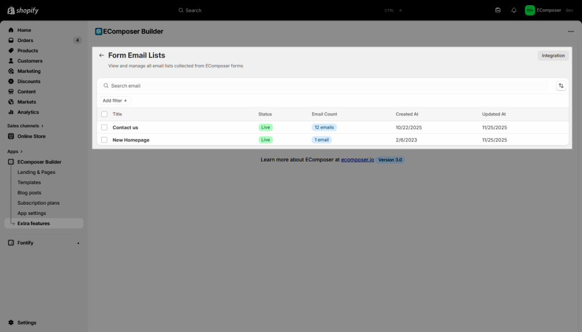Image resolution: width=582 pixels, height=332 pixels.
Task: Click the Settings gear in sidebar
Action: (11, 322)
